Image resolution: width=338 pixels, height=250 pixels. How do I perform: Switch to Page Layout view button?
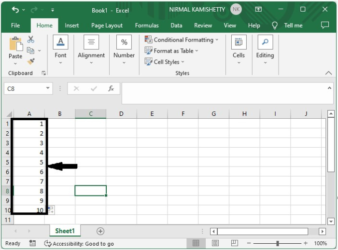click(215, 243)
